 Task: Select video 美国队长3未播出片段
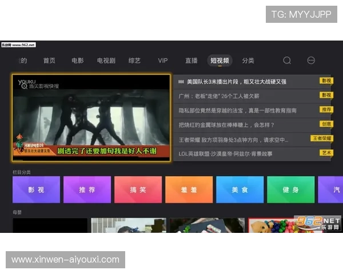(252, 82)
